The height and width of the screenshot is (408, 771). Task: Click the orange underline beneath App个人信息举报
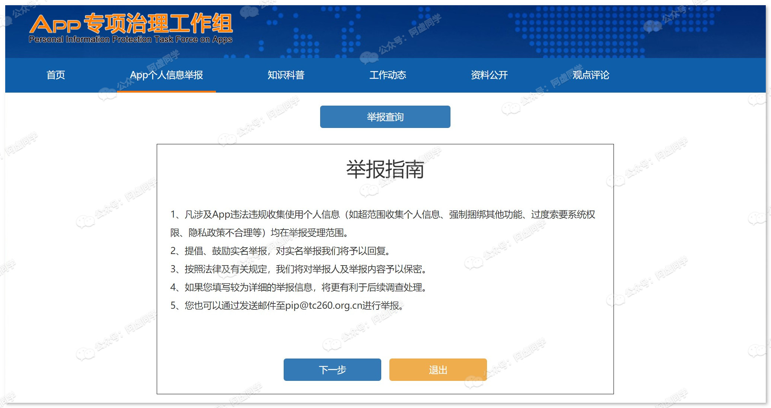[x=166, y=91]
